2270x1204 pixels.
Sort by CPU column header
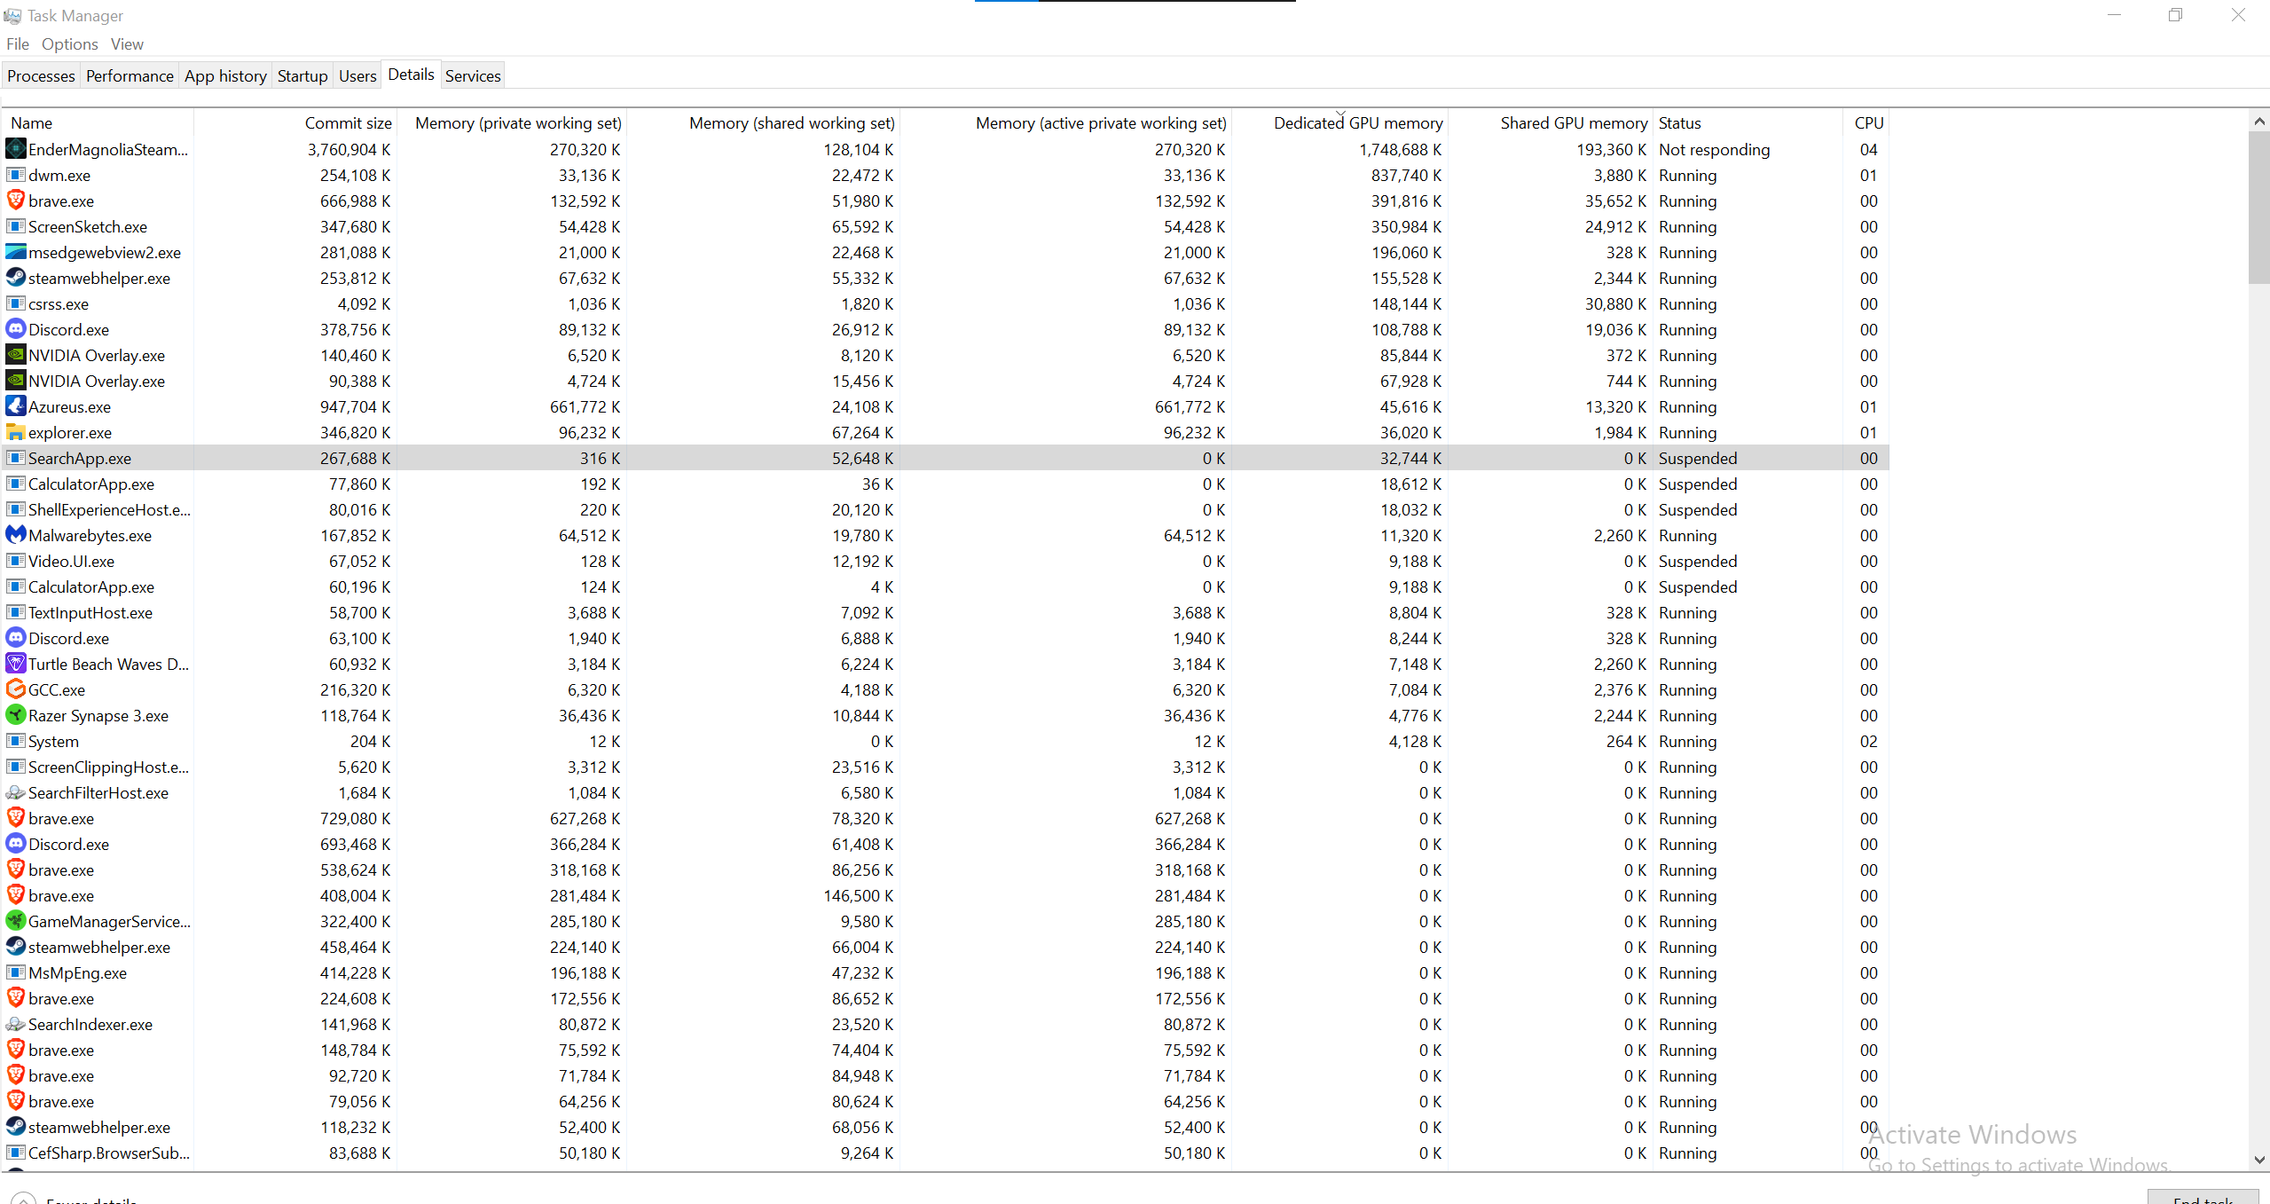coord(1867,123)
